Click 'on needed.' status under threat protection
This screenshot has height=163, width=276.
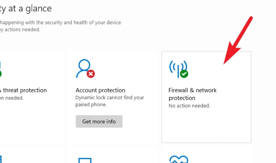click(12, 98)
